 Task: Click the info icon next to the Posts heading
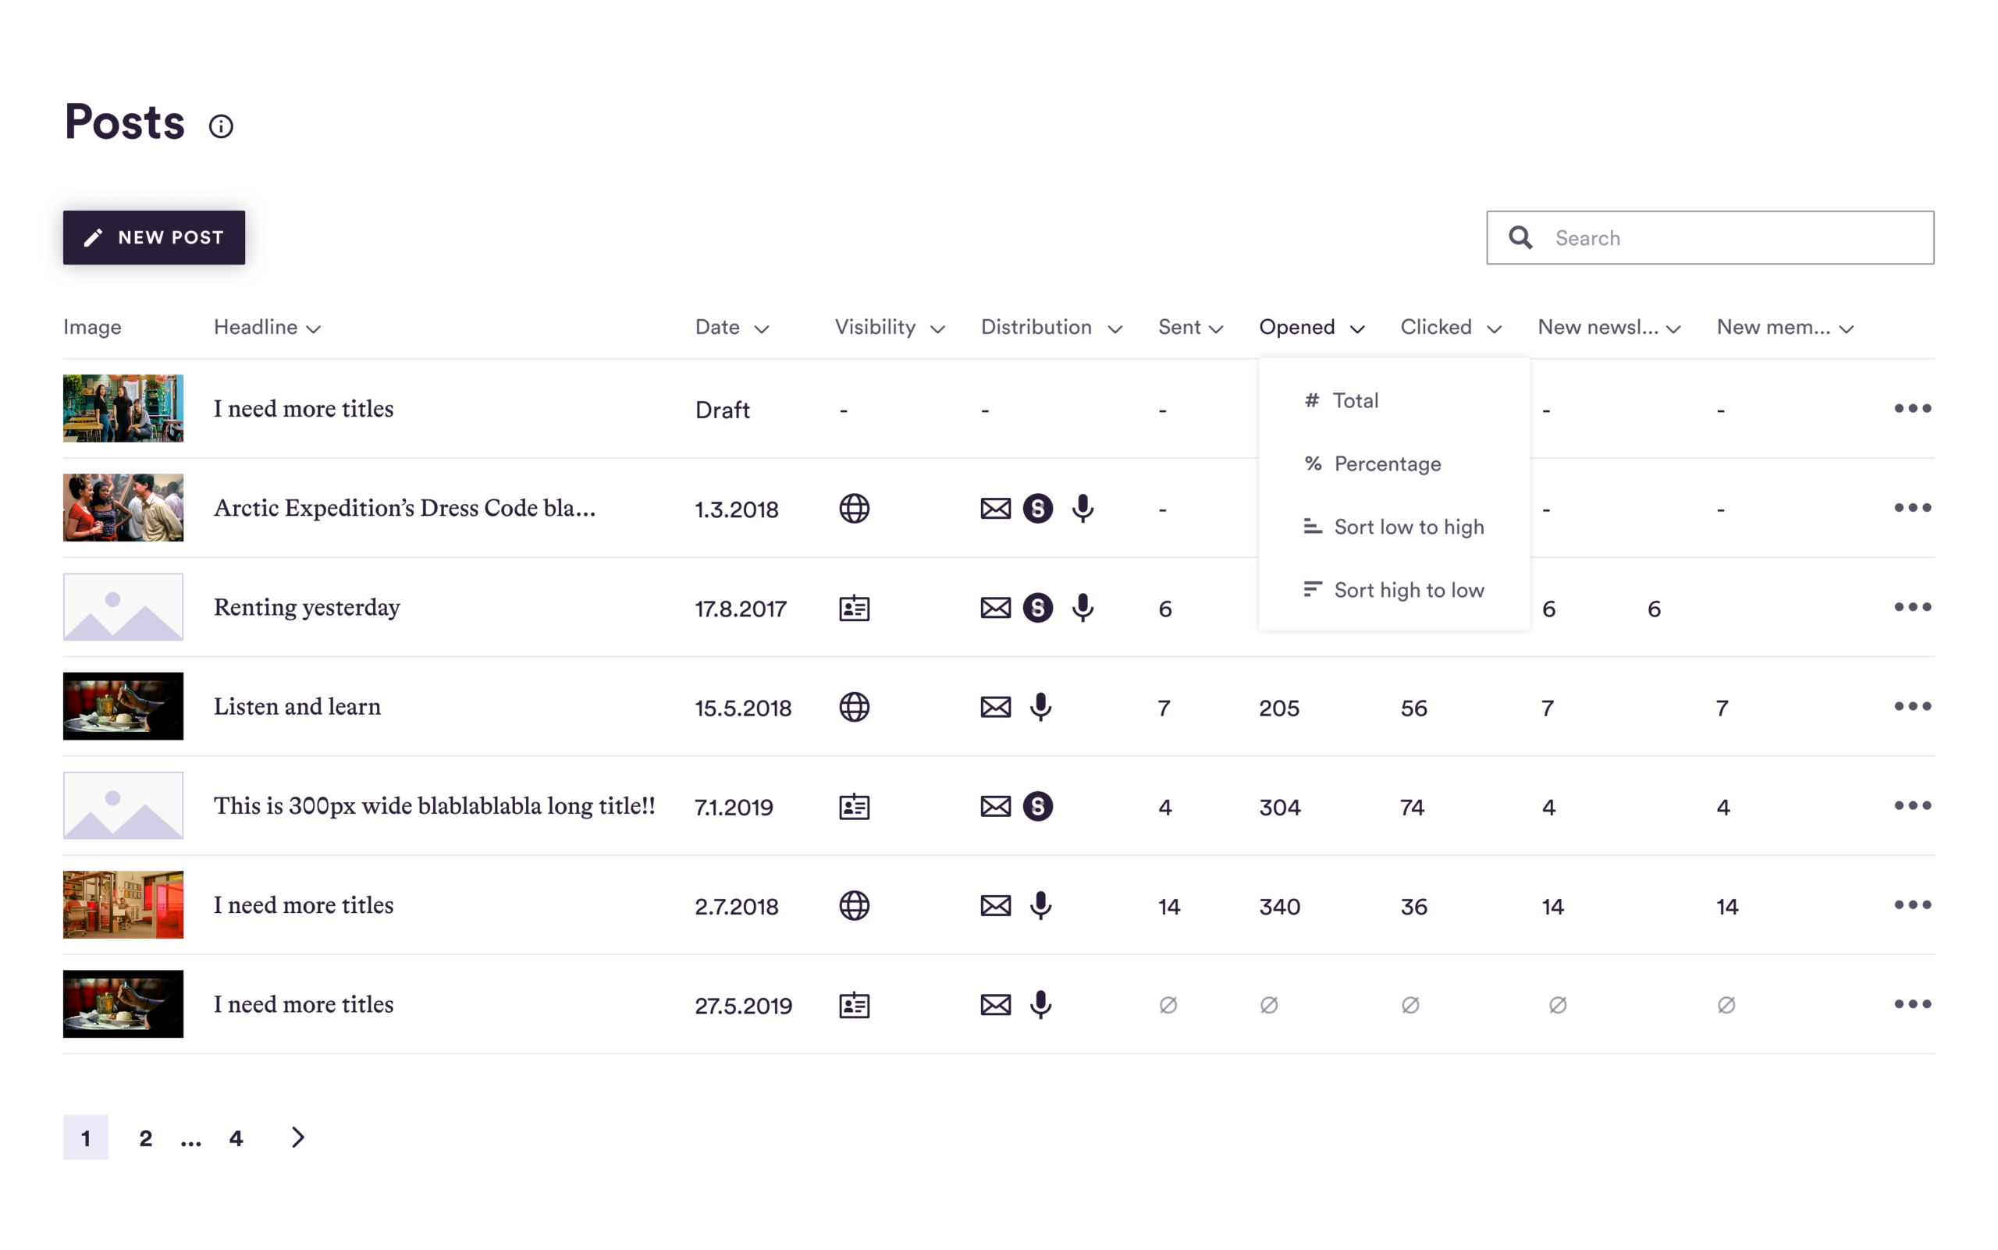221,126
